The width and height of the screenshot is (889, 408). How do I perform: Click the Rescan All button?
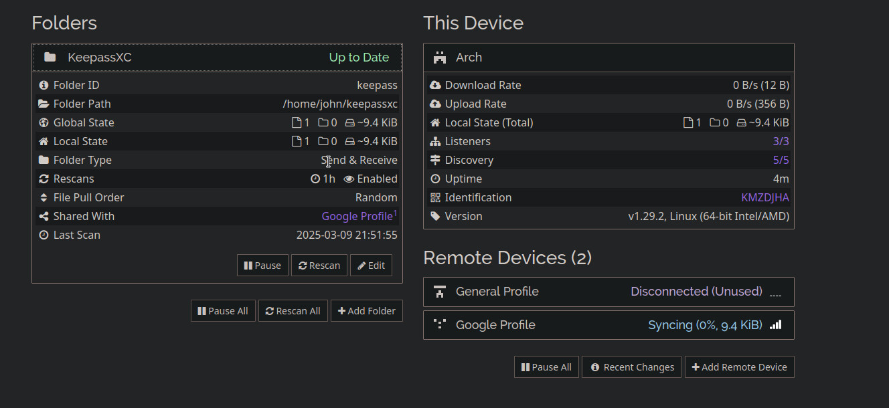pyautogui.click(x=293, y=311)
